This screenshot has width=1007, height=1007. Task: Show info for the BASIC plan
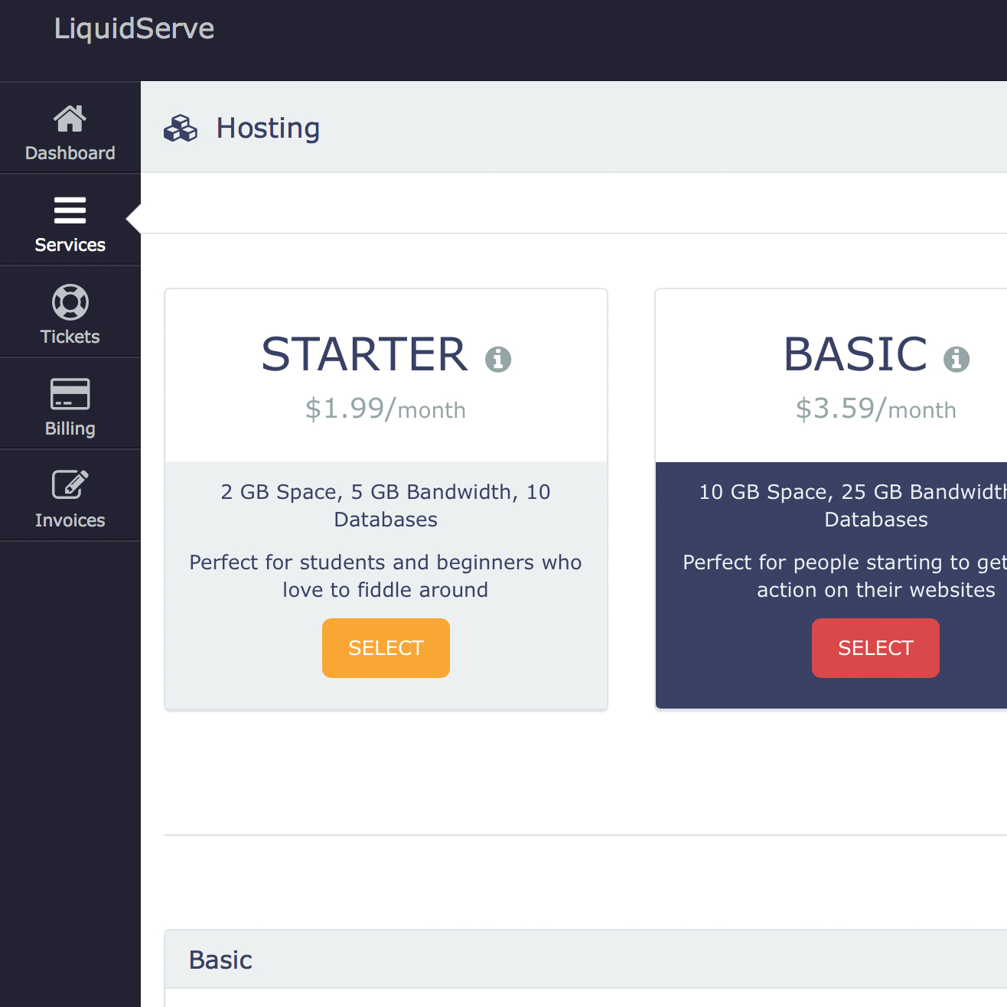click(956, 358)
